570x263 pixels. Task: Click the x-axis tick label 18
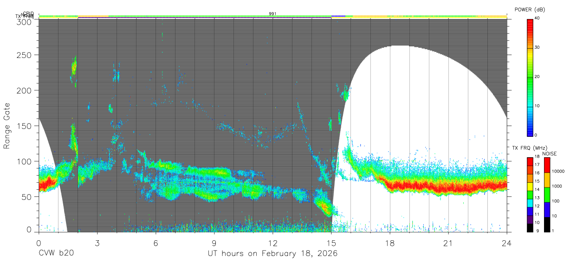[x=390, y=243]
